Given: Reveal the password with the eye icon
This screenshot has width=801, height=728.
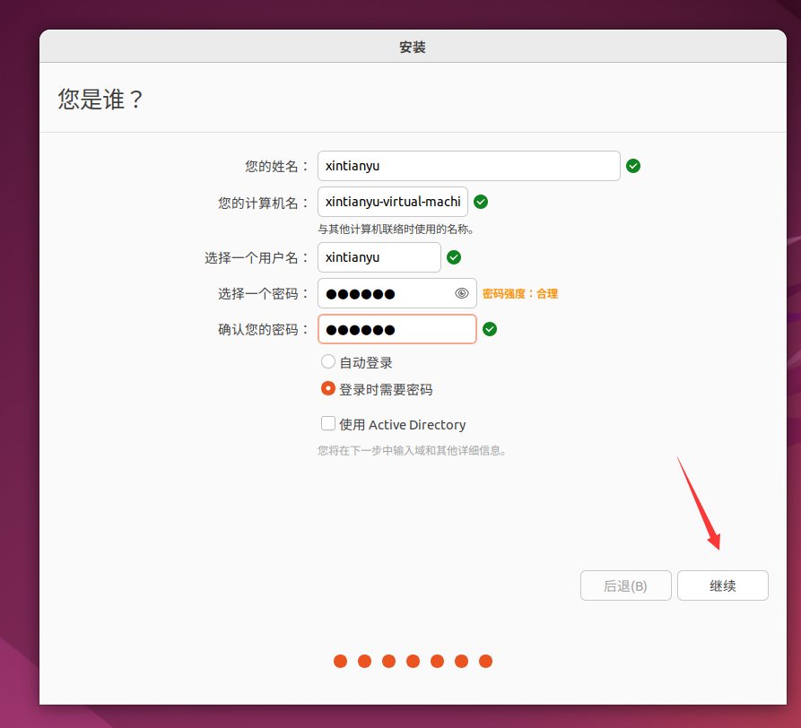Looking at the screenshot, I should [461, 293].
